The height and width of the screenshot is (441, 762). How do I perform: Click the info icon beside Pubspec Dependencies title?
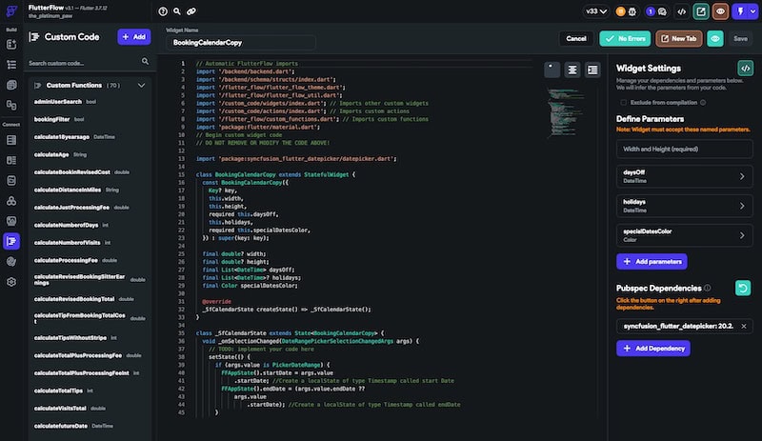click(708, 288)
